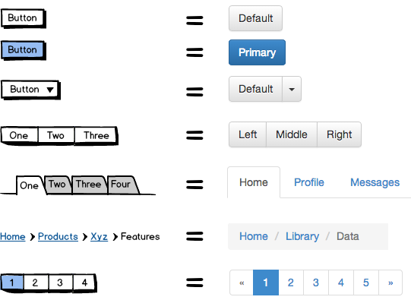Screen dimensions: 411x300
Task: Go to next page with » arrow
Action: [390, 283]
